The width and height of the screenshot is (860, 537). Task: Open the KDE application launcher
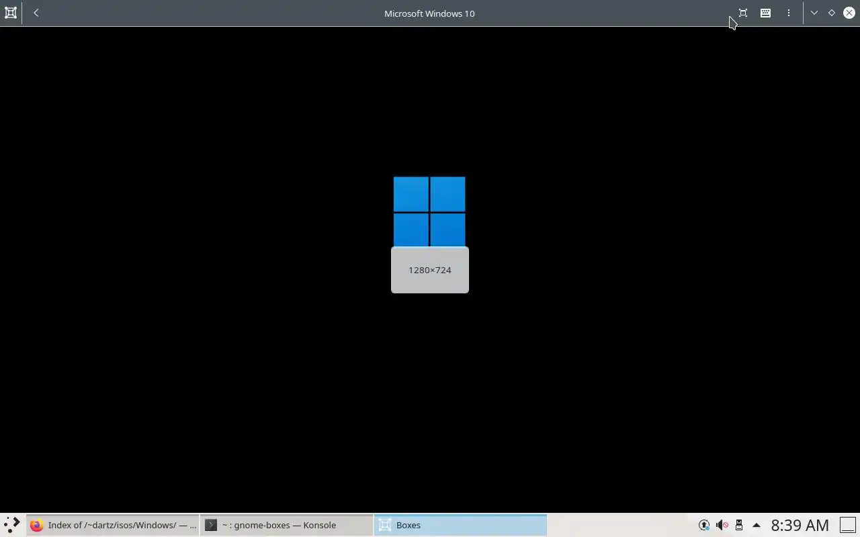tap(12, 525)
